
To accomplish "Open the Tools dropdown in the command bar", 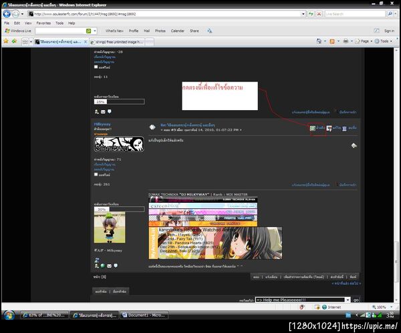I will click(x=384, y=41).
